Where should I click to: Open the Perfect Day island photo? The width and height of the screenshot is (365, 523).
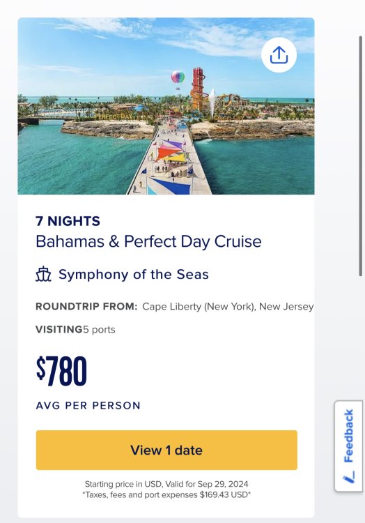coord(166,106)
